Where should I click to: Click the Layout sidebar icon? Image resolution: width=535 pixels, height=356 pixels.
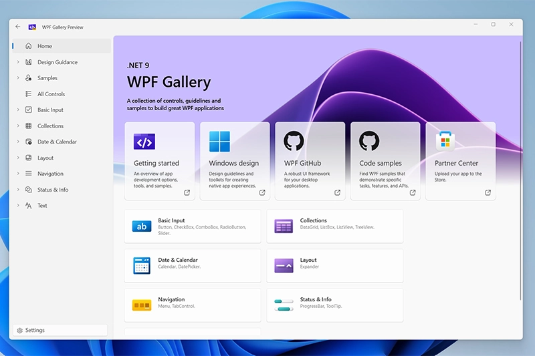[29, 158]
